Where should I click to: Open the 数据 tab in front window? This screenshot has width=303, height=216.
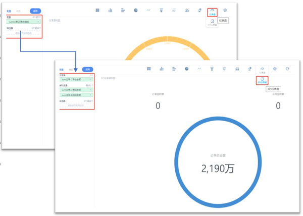(61, 69)
